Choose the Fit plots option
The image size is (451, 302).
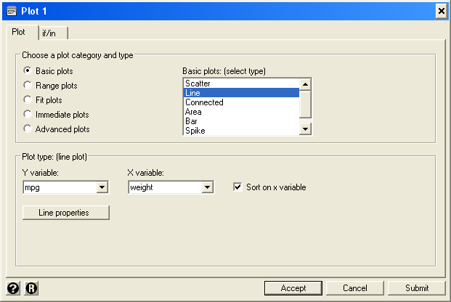[x=28, y=100]
